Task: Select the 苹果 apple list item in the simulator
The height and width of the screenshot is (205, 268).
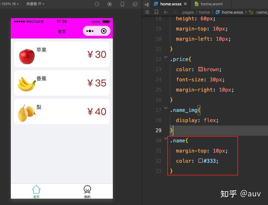Action: [x=62, y=54]
